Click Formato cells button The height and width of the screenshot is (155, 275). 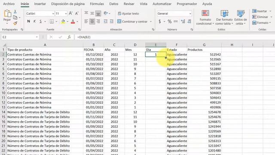262,23
